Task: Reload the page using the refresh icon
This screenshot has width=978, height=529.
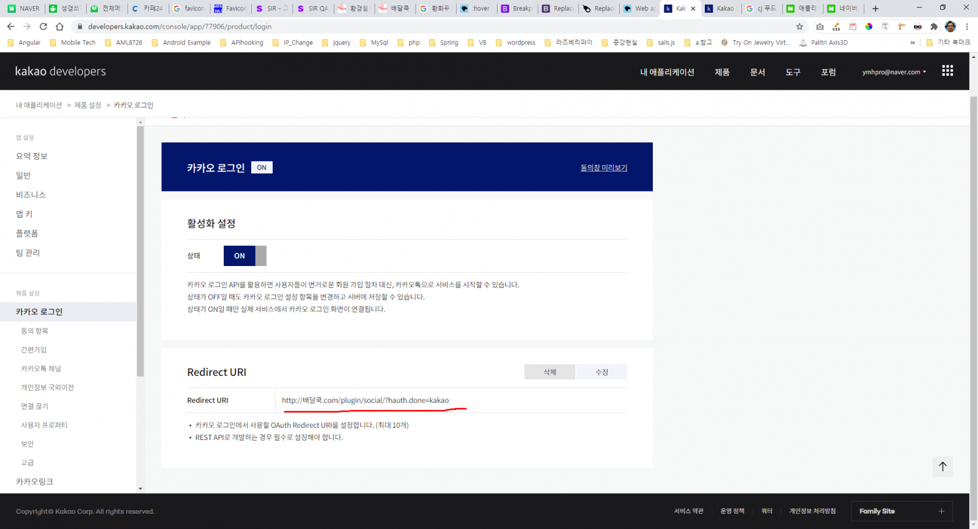Action: pyautogui.click(x=43, y=26)
